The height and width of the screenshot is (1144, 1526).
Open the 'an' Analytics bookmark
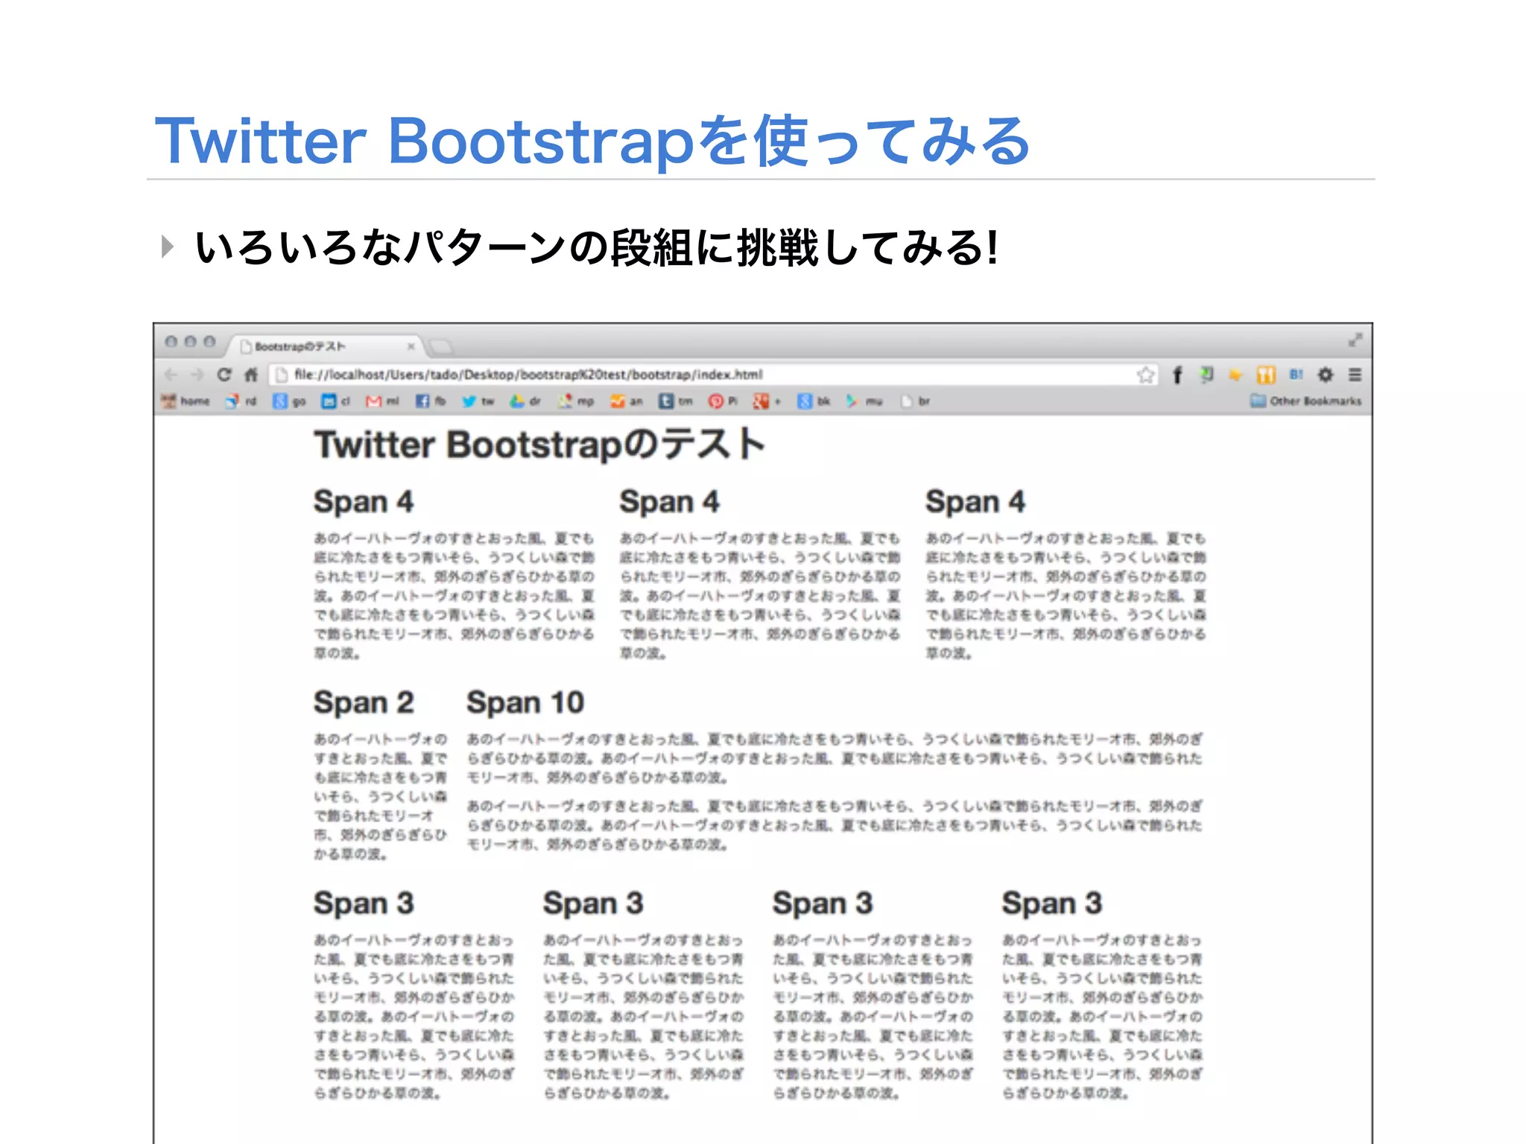[627, 401]
